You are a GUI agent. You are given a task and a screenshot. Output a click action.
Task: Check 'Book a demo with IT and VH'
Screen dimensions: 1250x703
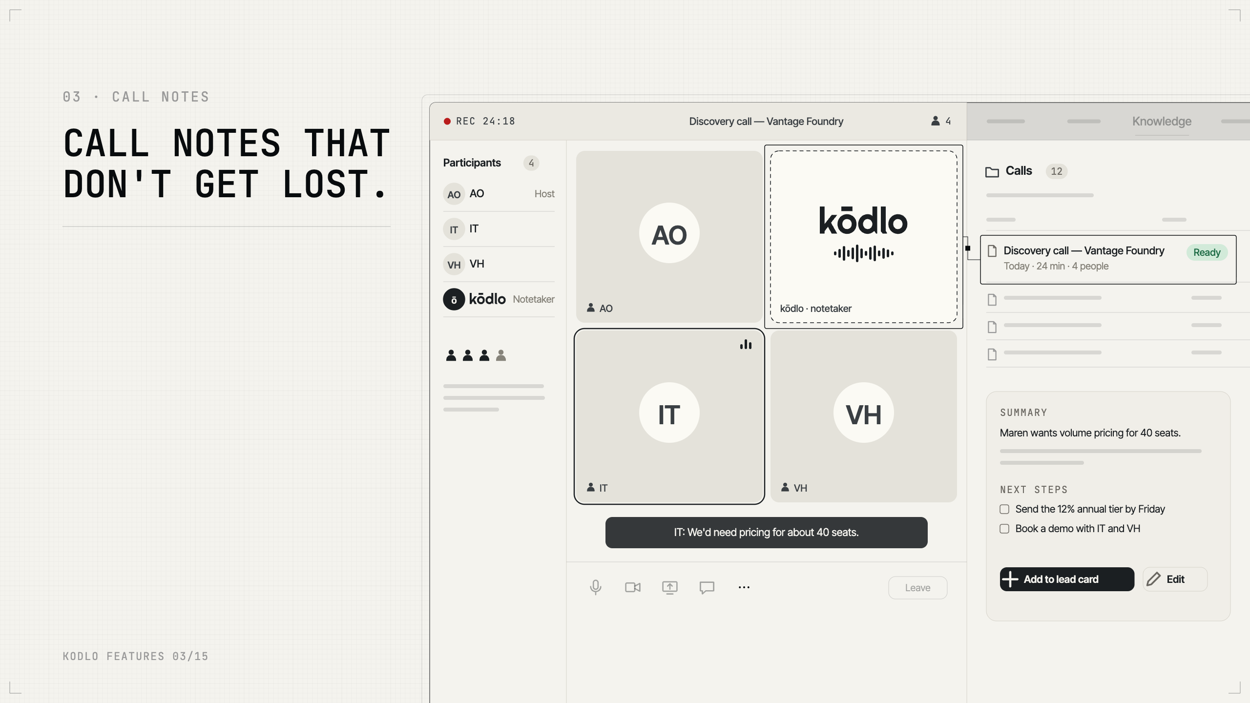point(1004,529)
